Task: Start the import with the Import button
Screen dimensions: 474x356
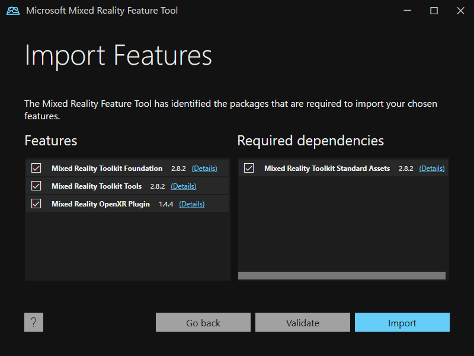Action: point(402,323)
